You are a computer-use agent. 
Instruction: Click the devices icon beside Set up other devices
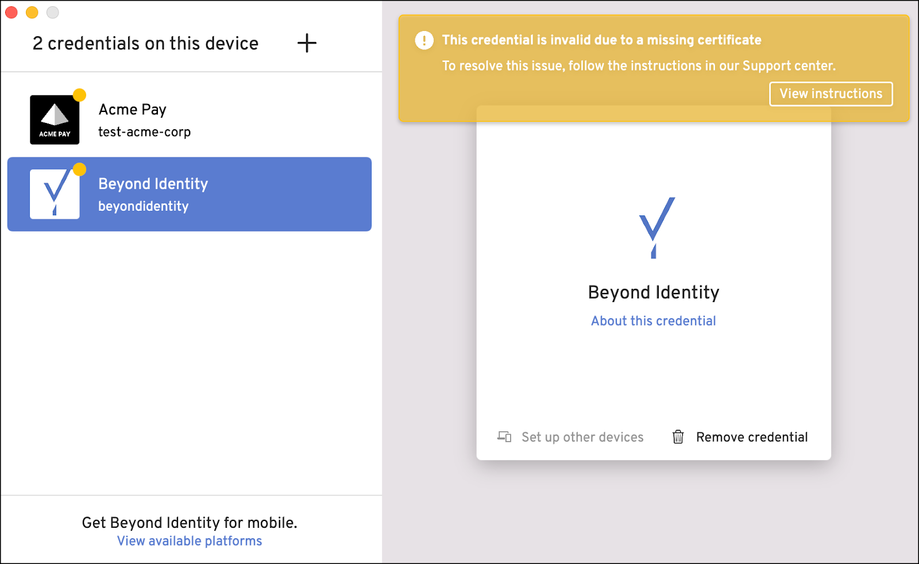504,437
